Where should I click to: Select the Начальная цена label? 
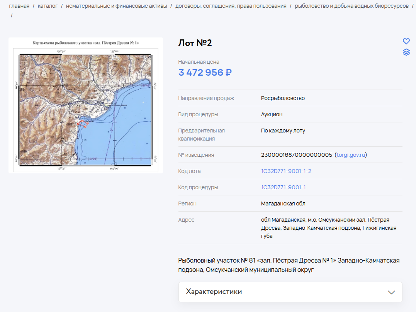point(199,62)
